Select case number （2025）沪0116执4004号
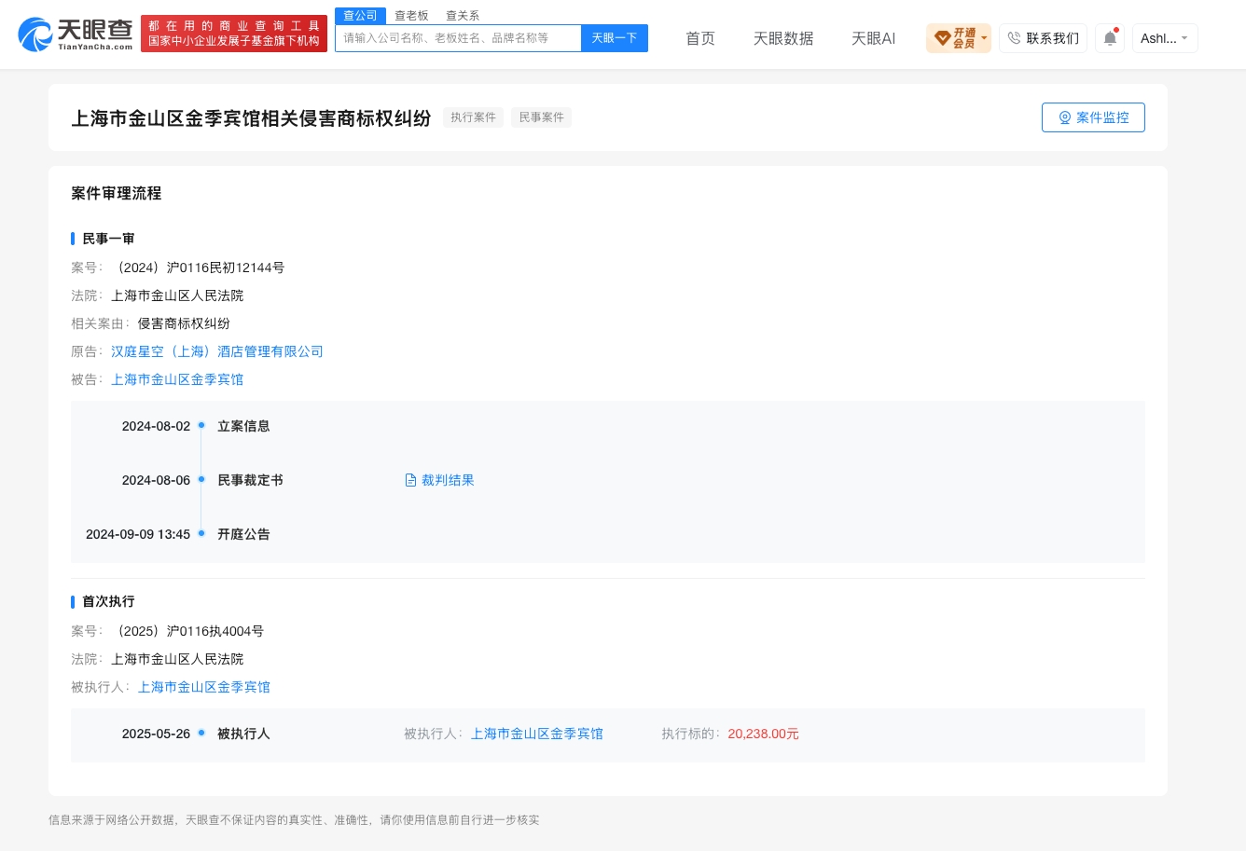This screenshot has width=1246, height=851. pyautogui.click(x=187, y=631)
